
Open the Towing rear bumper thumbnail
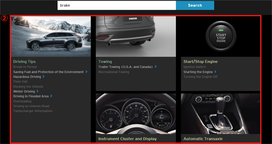point(136,36)
